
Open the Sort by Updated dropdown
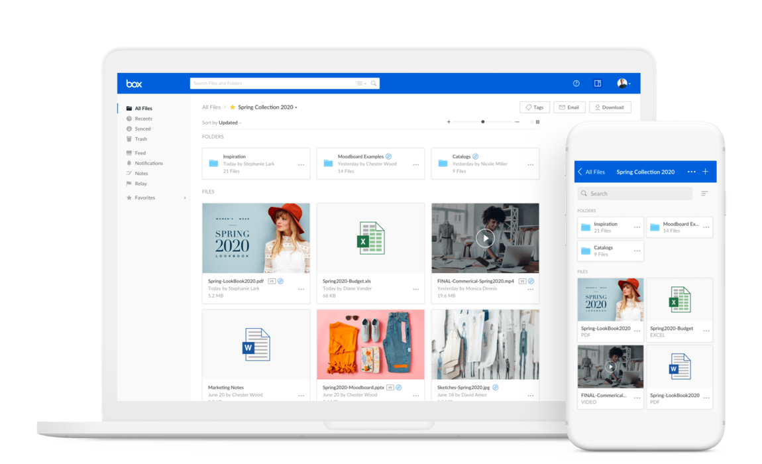tap(222, 123)
